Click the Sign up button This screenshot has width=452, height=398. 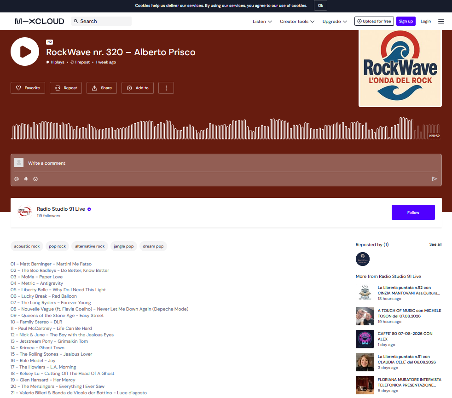pos(406,21)
